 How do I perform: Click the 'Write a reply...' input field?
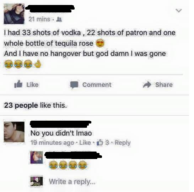[x=72, y=182]
